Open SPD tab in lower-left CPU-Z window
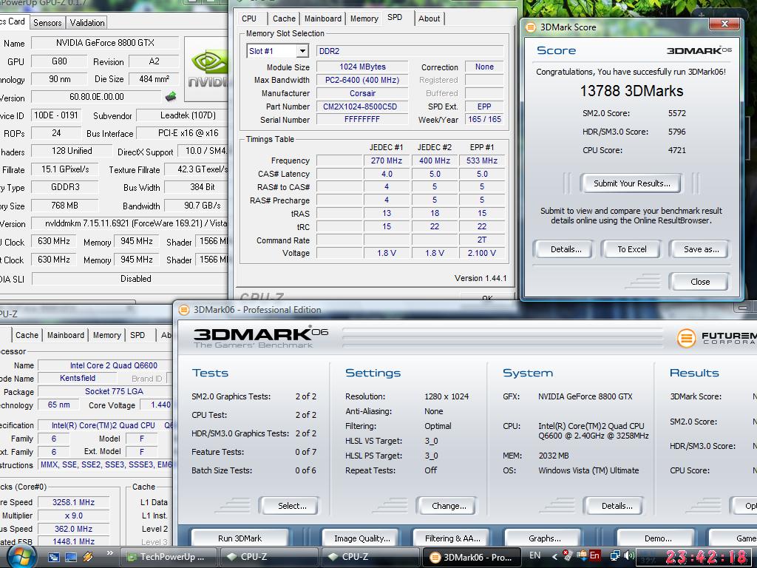 pyautogui.click(x=138, y=335)
